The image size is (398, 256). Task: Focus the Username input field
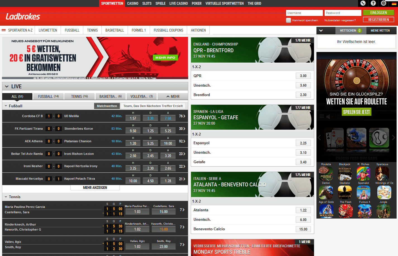click(x=304, y=13)
